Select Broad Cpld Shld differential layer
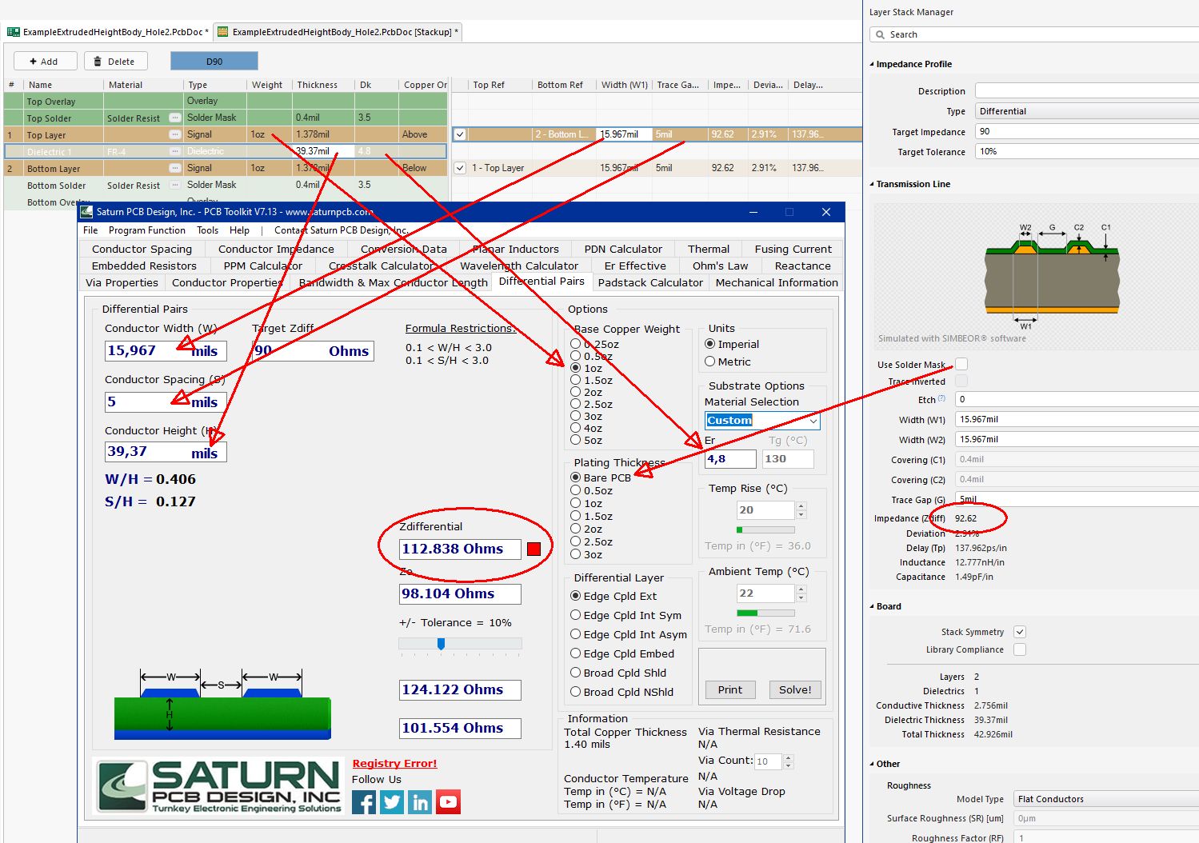Viewport: 1199px width, 843px height. click(x=575, y=673)
